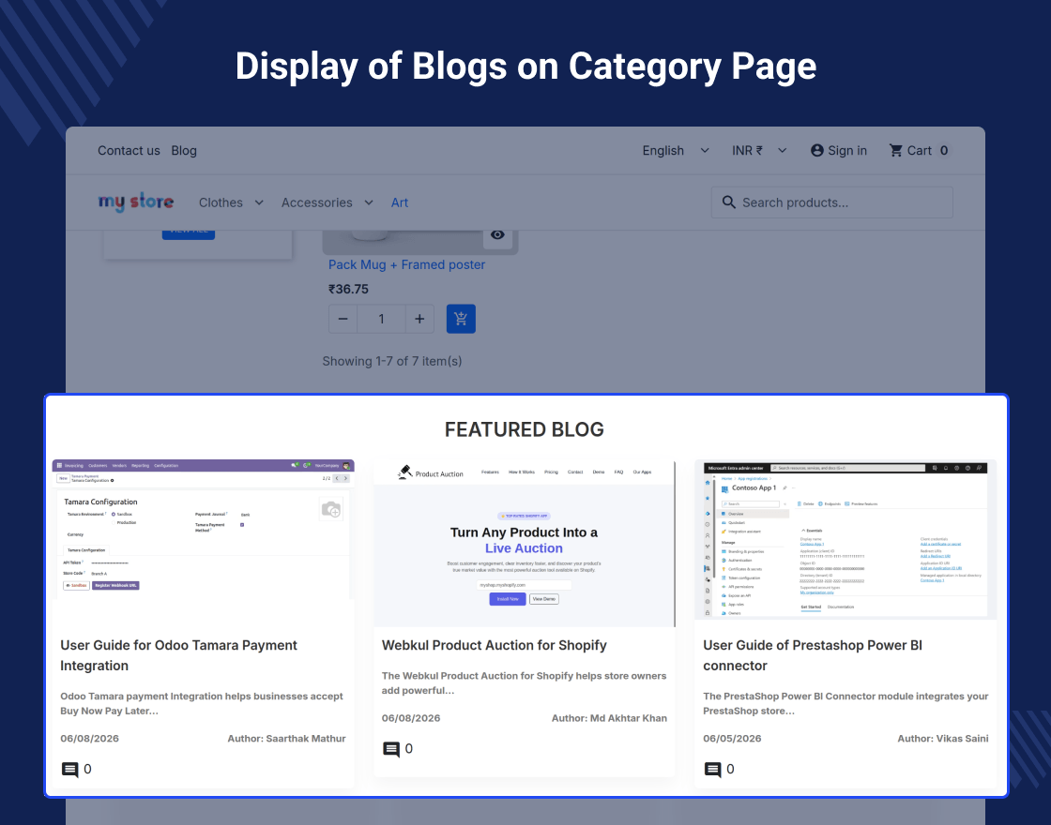Open User Guide for Odoo Tamara Payment title
This screenshot has height=825, width=1051.
click(178, 655)
